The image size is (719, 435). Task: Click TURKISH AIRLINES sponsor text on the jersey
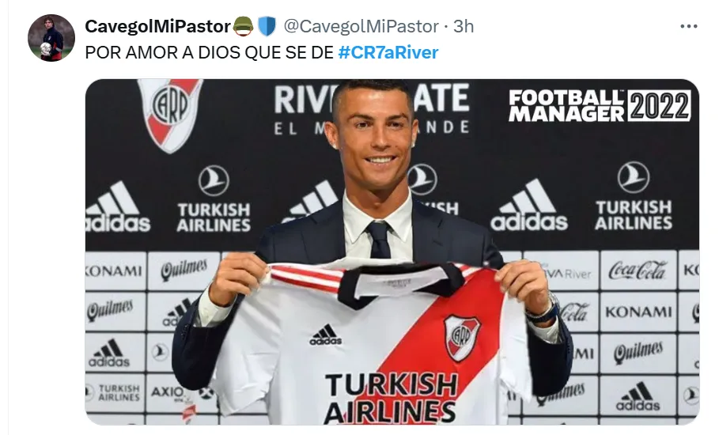(392, 398)
